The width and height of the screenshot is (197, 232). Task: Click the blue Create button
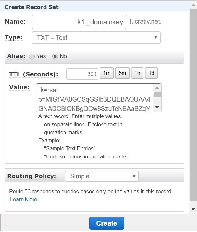[107, 223]
